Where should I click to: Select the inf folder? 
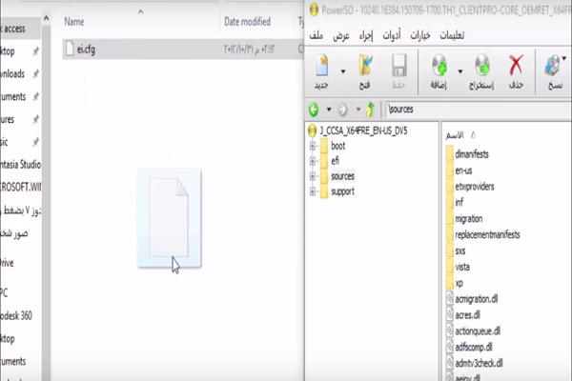pos(459,202)
